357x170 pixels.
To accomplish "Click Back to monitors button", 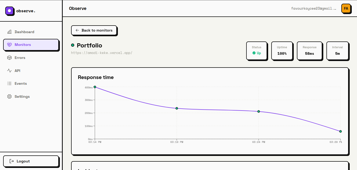I will tap(94, 30).
